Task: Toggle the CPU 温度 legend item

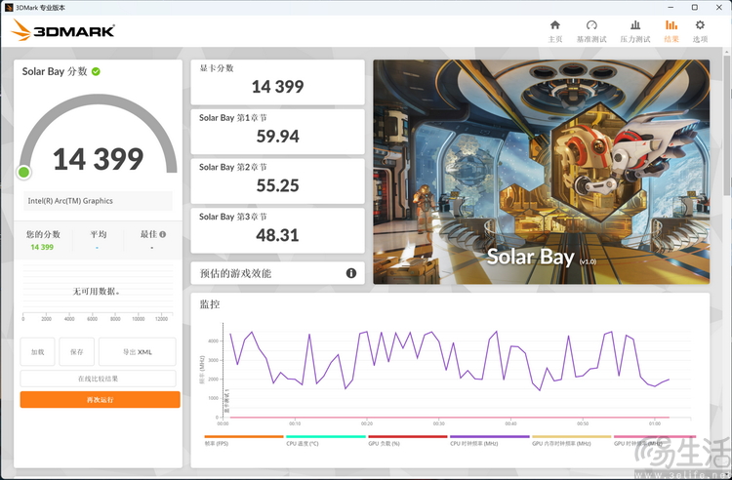Action: tap(325, 440)
